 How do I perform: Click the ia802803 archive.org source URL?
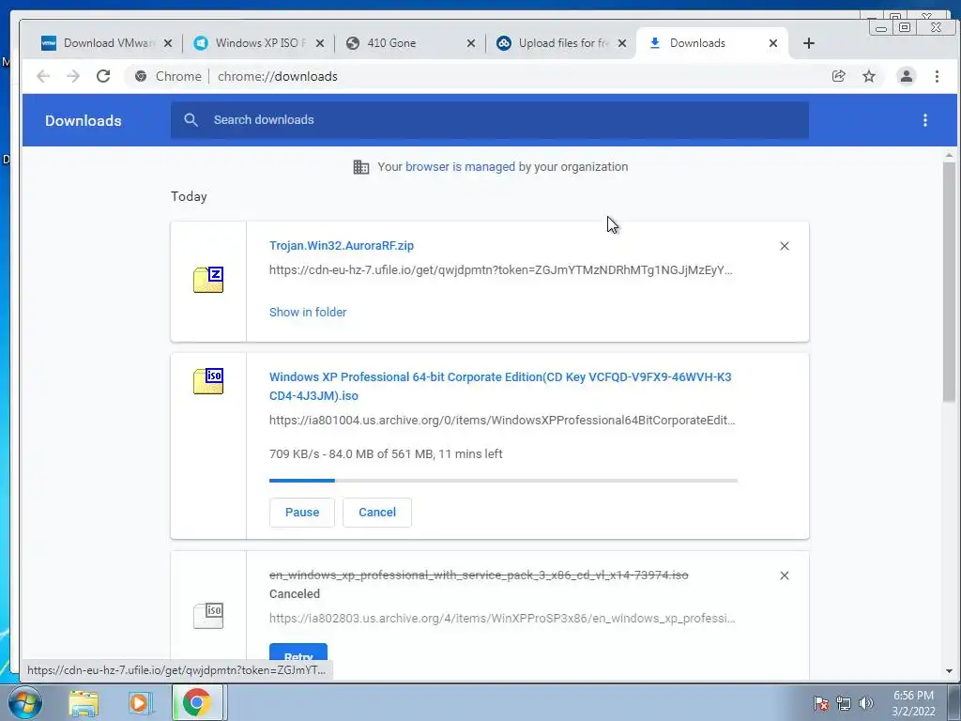point(502,619)
